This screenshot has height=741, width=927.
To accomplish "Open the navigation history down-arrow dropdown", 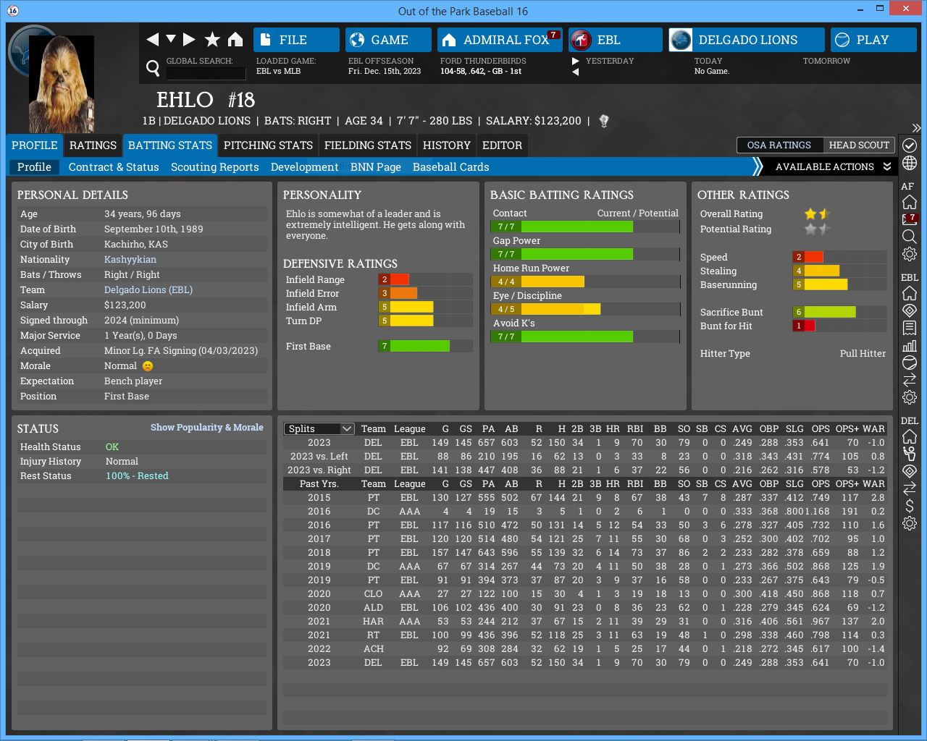I will pyautogui.click(x=171, y=39).
